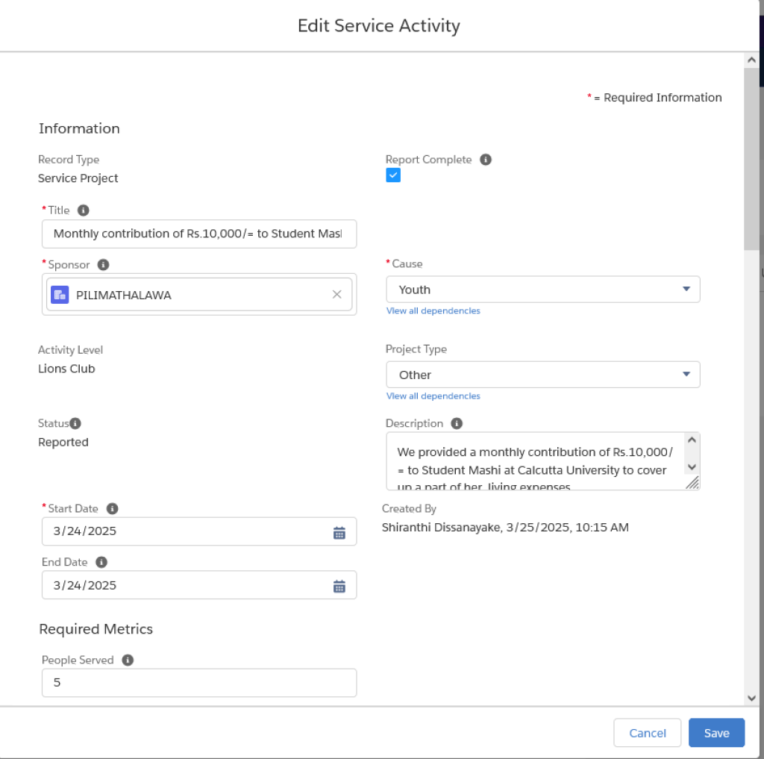764x759 pixels.
Task: Click the People Served input field
Action: point(198,682)
